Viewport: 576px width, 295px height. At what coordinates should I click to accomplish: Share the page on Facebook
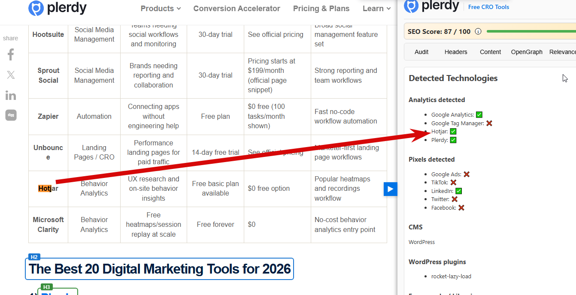pos(11,54)
